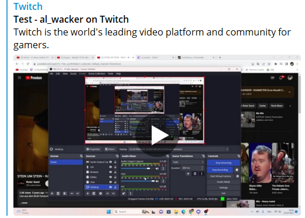The height and width of the screenshot is (218, 305).
Task: Move source up with the Sources up arrow
Action: [x=107, y=194]
